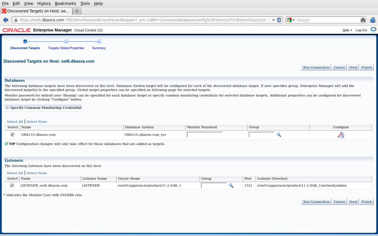378x236 pixels.
Task: Open the Bookmarks menu
Action: [x=65, y=3]
